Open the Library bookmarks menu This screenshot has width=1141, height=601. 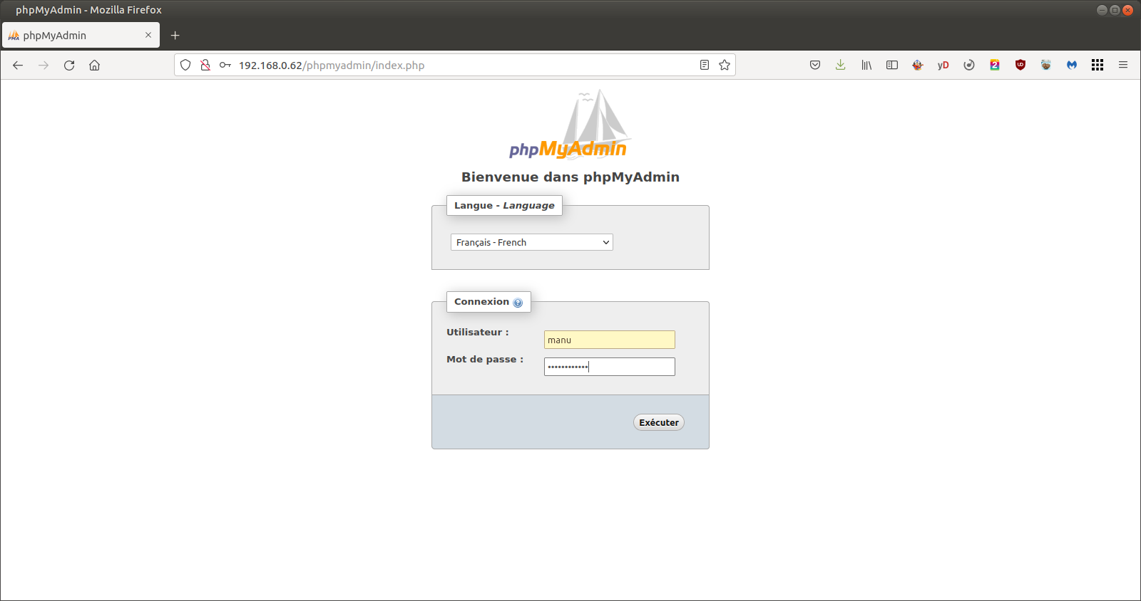point(866,65)
